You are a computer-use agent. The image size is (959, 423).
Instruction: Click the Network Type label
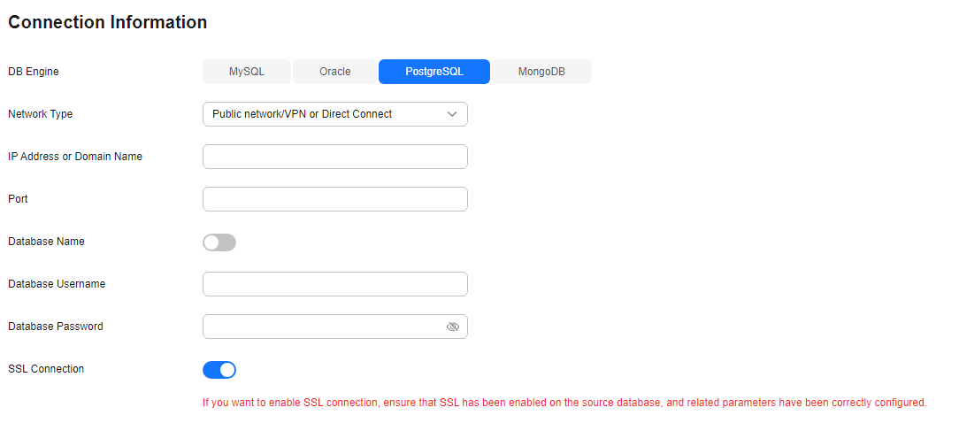click(41, 114)
